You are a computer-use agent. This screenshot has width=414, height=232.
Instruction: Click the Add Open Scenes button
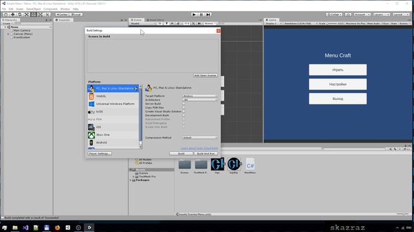click(206, 75)
